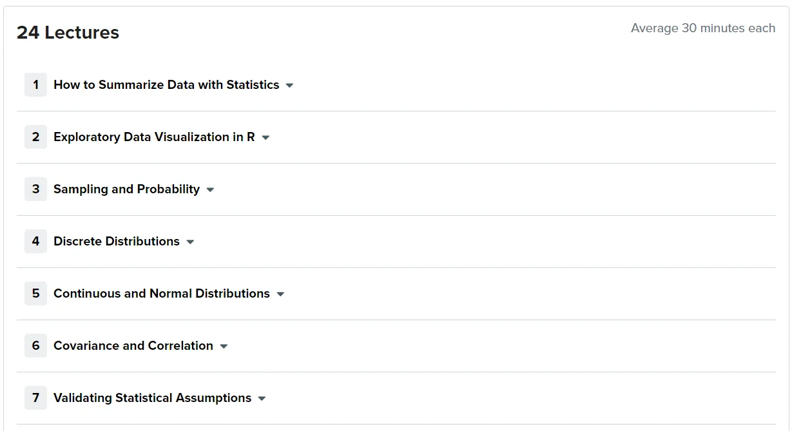The height and width of the screenshot is (431, 792).
Task: Select the number 3 lecture badge
Action: pyautogui.click(x=35, y=189)
